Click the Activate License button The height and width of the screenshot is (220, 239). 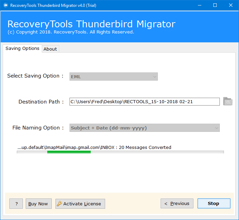click(x=80, y=204)
